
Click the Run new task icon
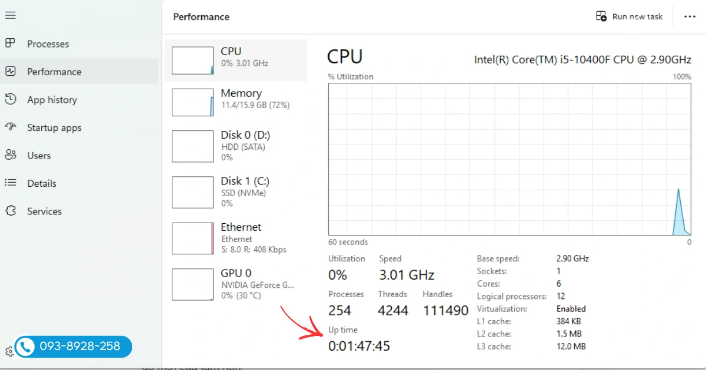click(601, 16)
